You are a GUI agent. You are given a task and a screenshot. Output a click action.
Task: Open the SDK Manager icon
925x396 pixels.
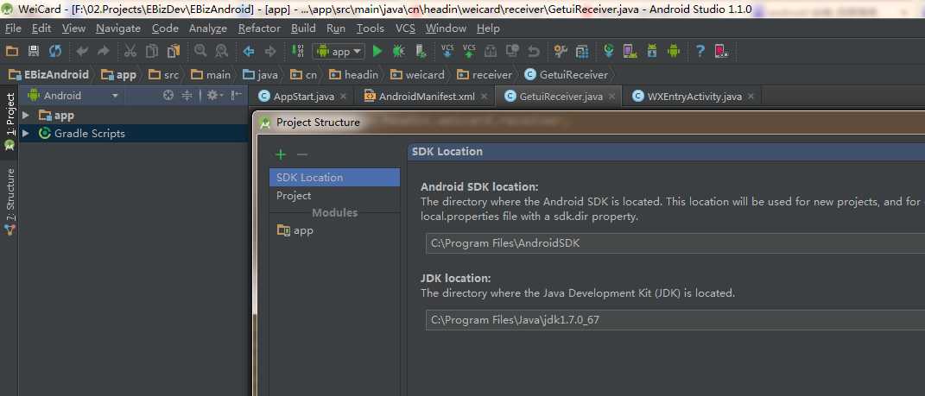point(652,52)
